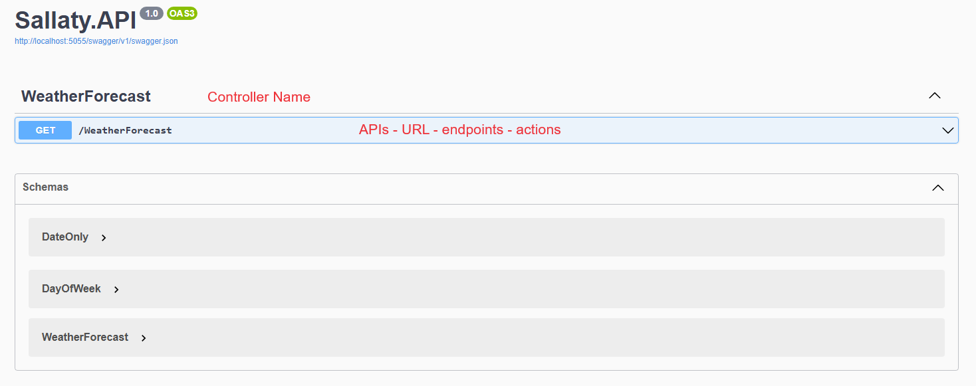Click the Sallaty.API title
Image resolution: width=976 pixels, height=386 pixels.
75,20
